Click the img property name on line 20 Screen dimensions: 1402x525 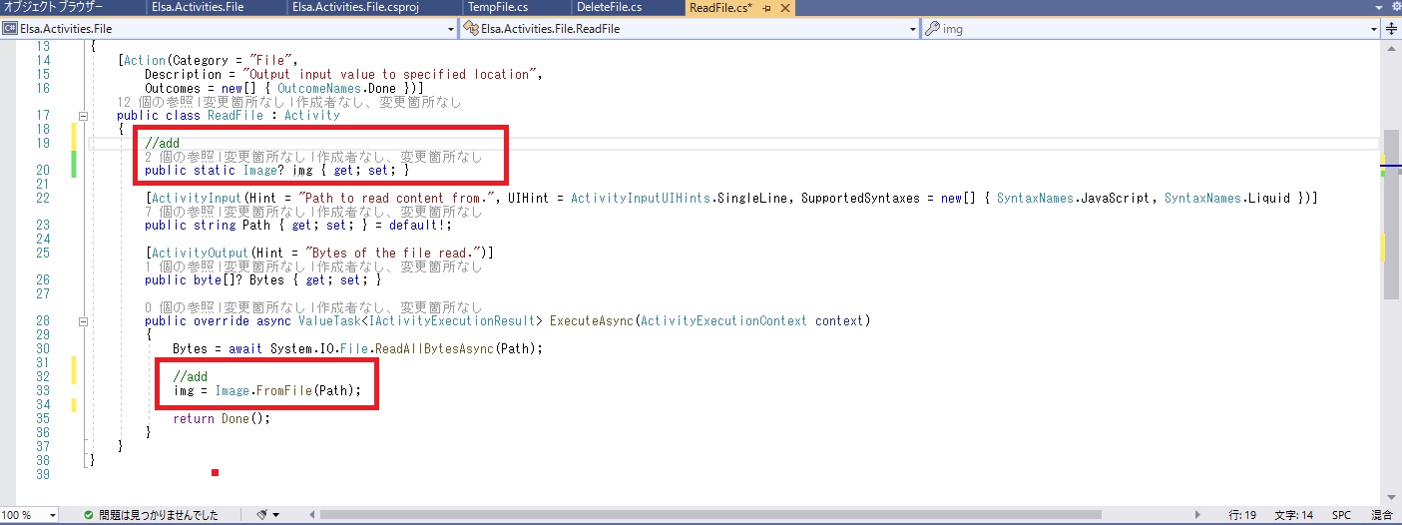point(303,171)
